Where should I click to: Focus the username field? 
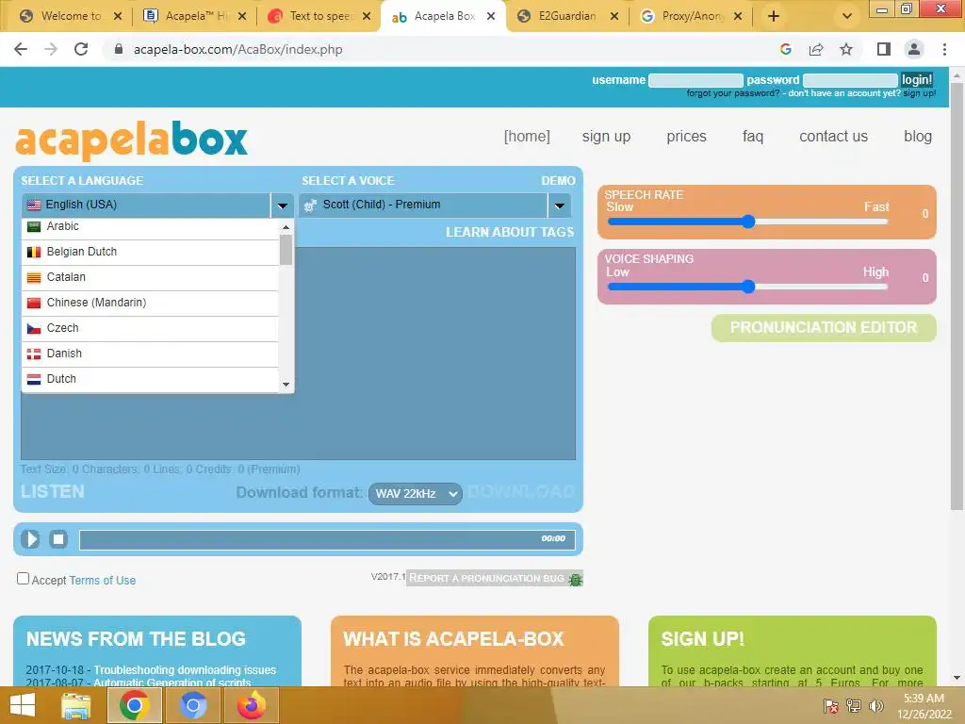[x=695, y=81]
